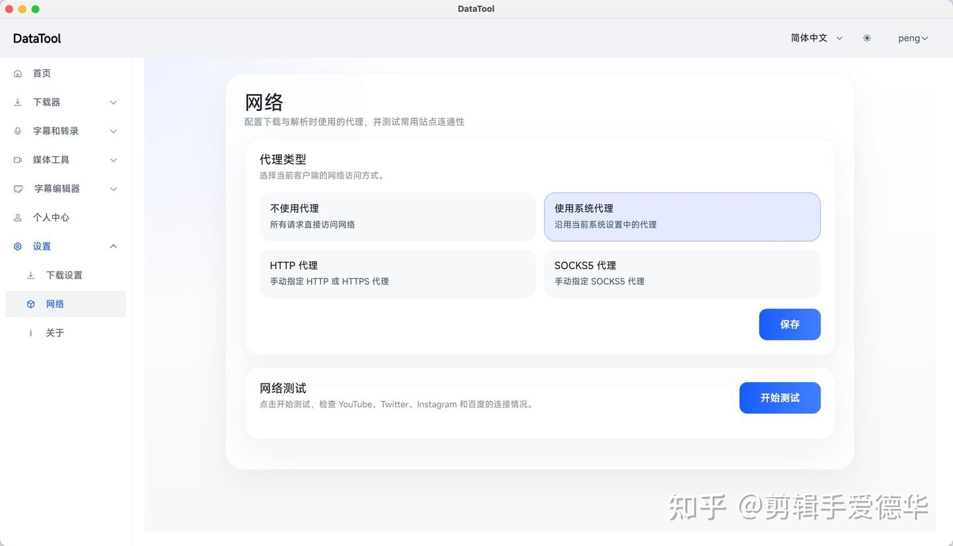Click the DataTool window title text
This screenshot has width=953, height=546.
pyautogui.click(x=476, y=9)
